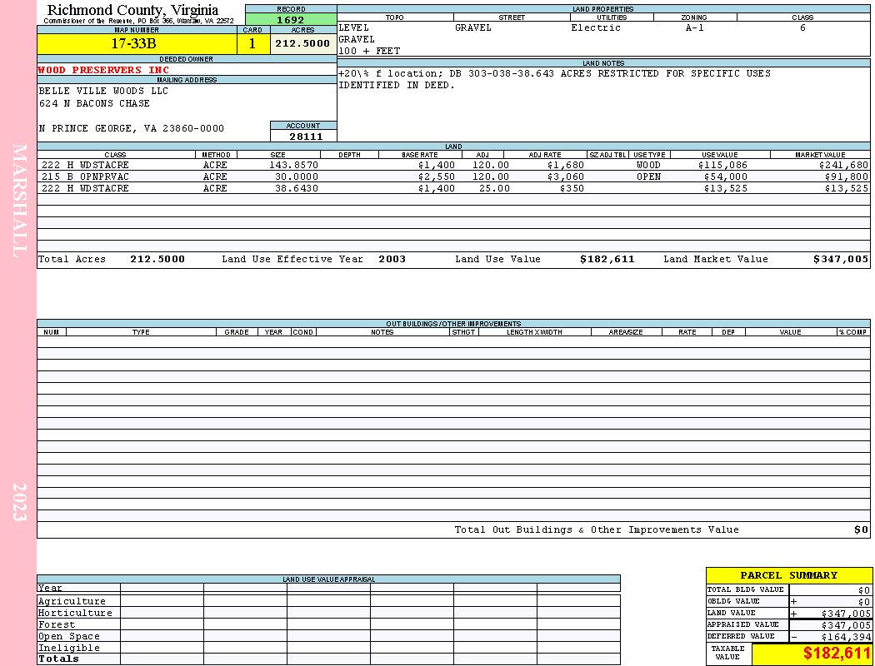Select the Totals row label
Viewport: 875px width, 666px height.
point(58,659)
